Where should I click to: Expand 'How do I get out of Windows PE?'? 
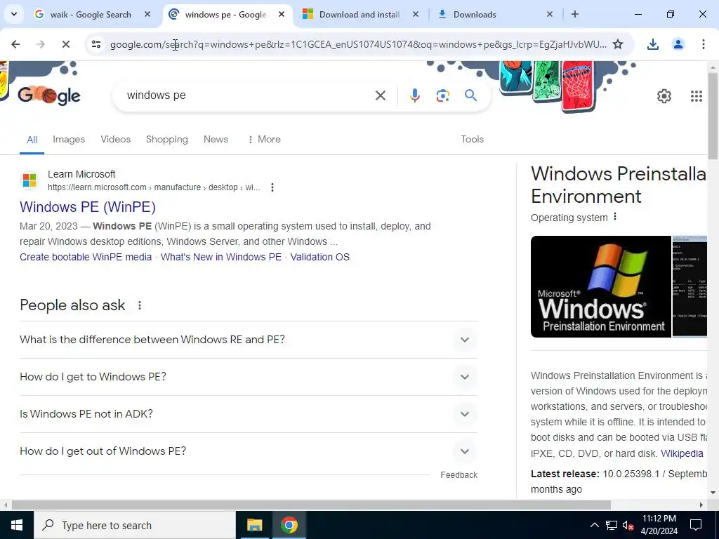[249, 451]
